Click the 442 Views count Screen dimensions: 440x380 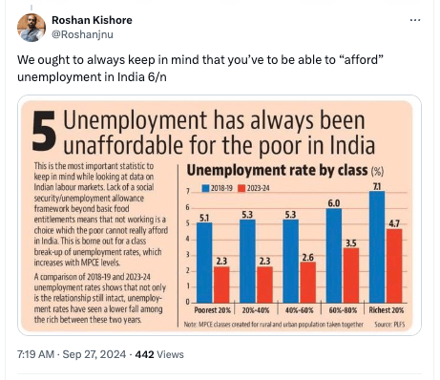(159, 354)
